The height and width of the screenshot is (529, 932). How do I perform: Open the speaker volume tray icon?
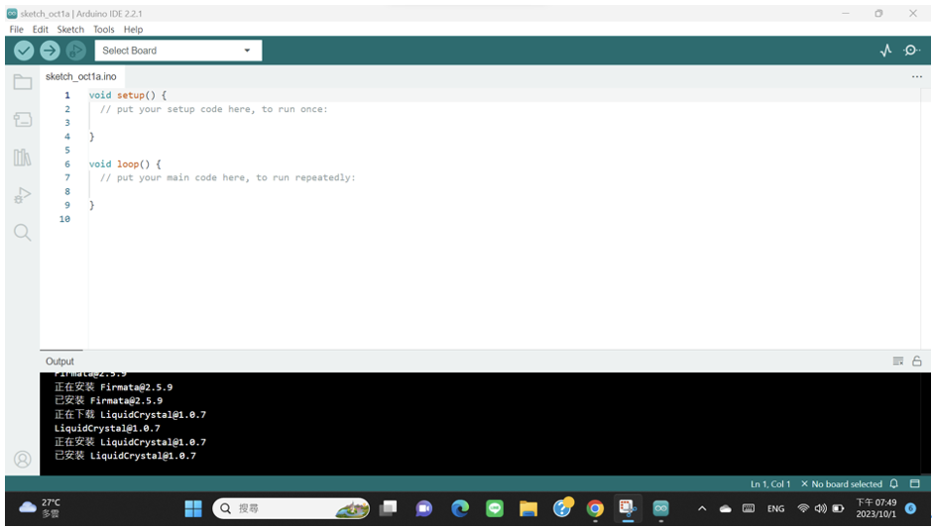[821, 508]
